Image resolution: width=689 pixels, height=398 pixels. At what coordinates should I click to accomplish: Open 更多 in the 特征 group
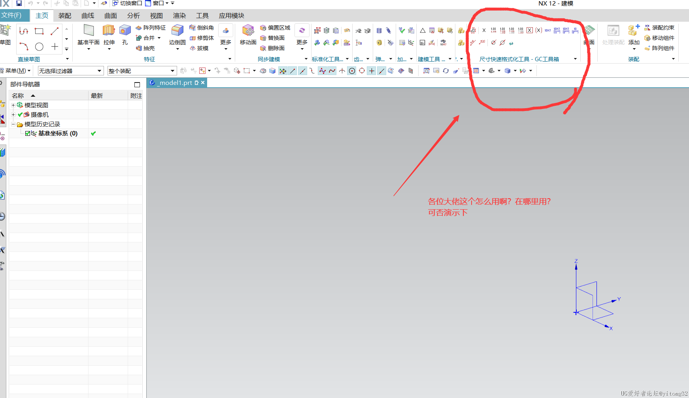pos(226,36)
